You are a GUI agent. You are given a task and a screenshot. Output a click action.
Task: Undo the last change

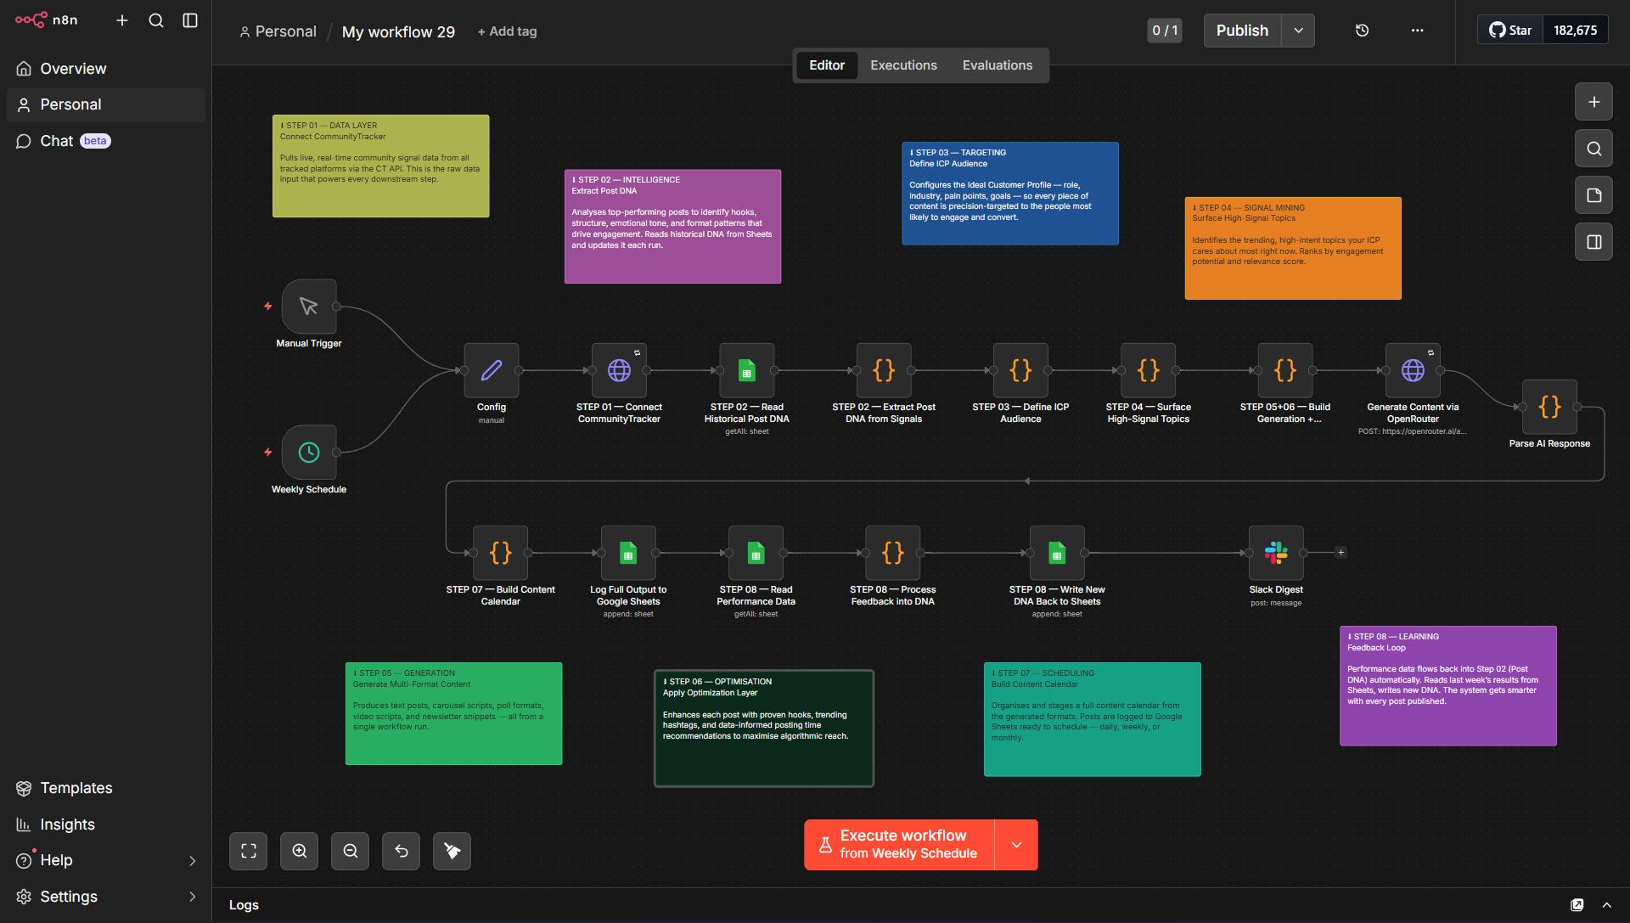click(401, 851)
